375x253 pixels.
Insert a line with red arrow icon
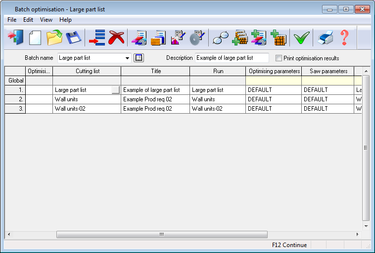(97, 38)
